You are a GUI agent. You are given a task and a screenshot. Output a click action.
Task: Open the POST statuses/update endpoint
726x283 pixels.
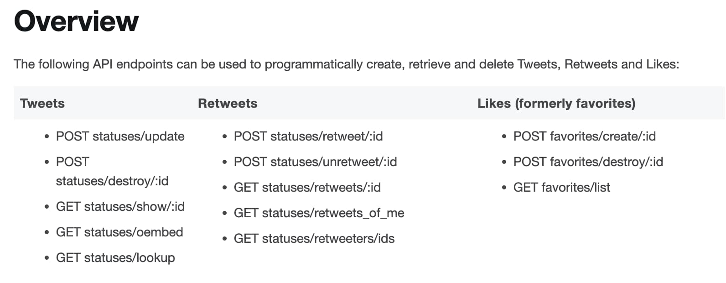click(120, 136)
